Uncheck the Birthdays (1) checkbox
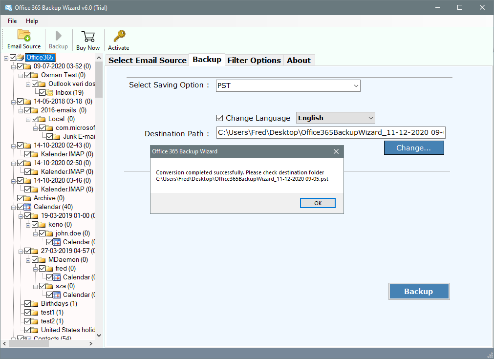The image size is (494, 359). pos(27,304)
